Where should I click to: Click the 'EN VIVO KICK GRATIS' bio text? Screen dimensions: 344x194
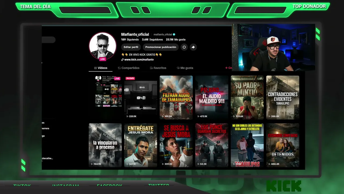click(142, 55)
